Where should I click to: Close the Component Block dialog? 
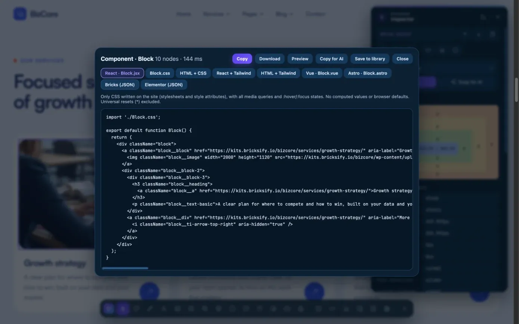[402, 59]
